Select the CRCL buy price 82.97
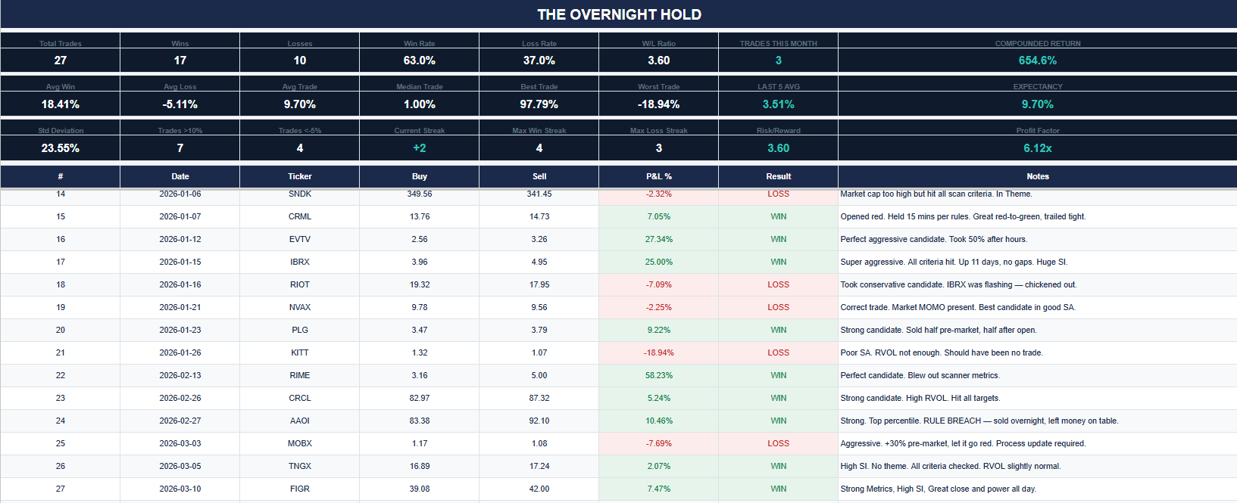 coord(419,398)
